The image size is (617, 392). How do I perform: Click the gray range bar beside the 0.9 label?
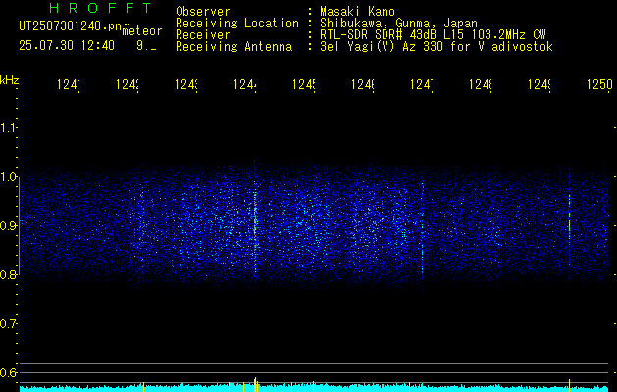pos(20,226)
